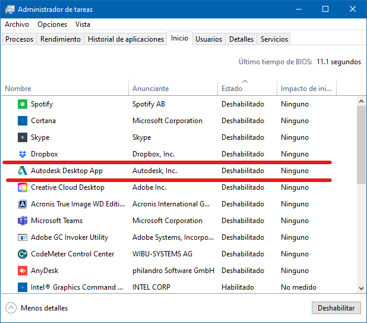
Task: Select the Skype entry name
Action: (40, 137)
